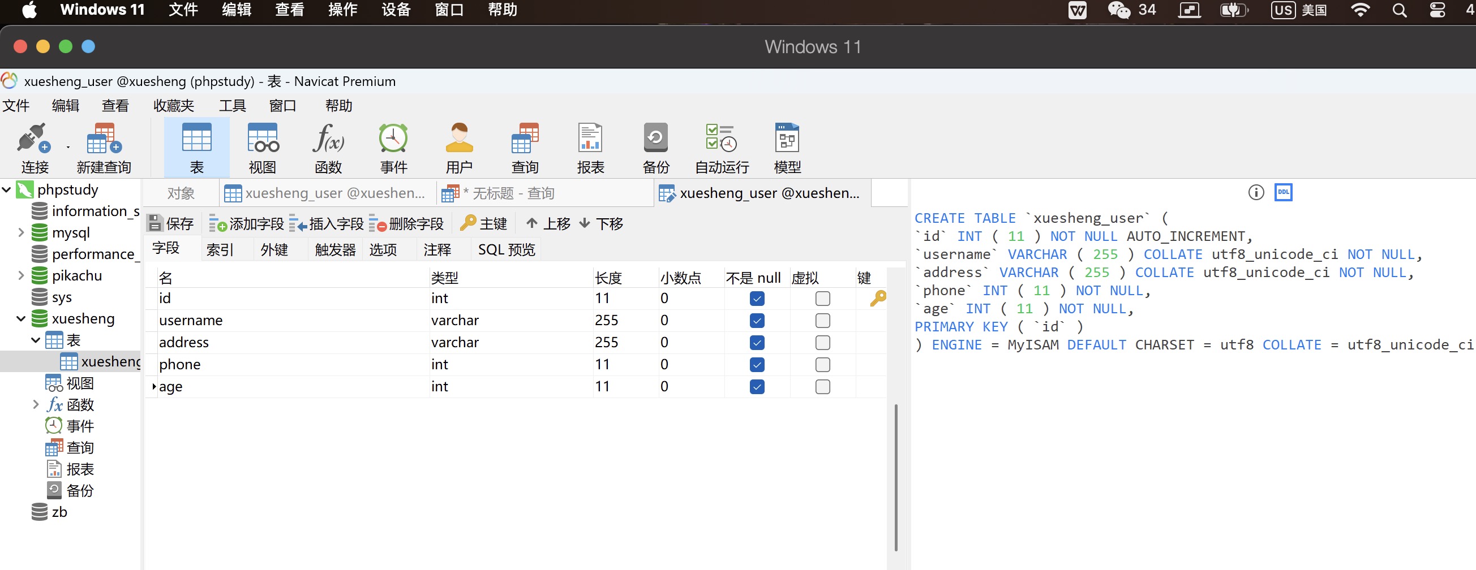The width and height of the screenshot is (1476, 570).
Task: Click the vertical scrollbar of the field list
Action: pyautogui.click(x=895, y=476)
